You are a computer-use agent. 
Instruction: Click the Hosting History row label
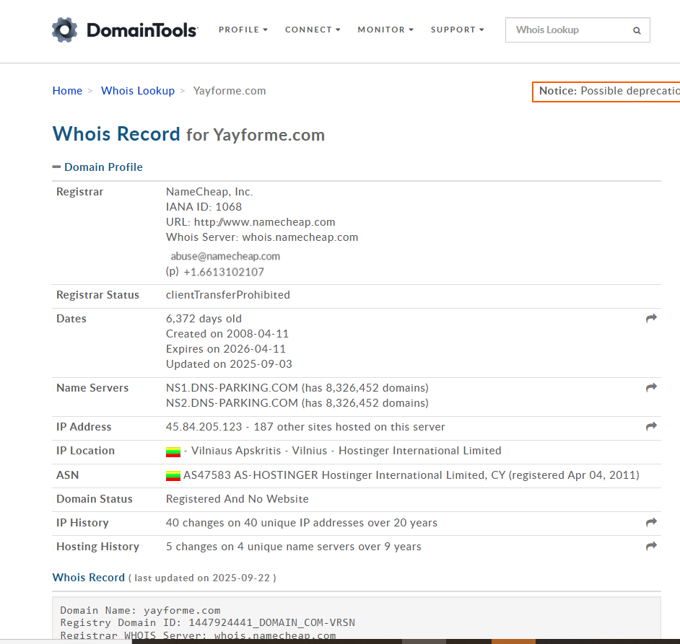pyautogui.click(x=97, y=547)
